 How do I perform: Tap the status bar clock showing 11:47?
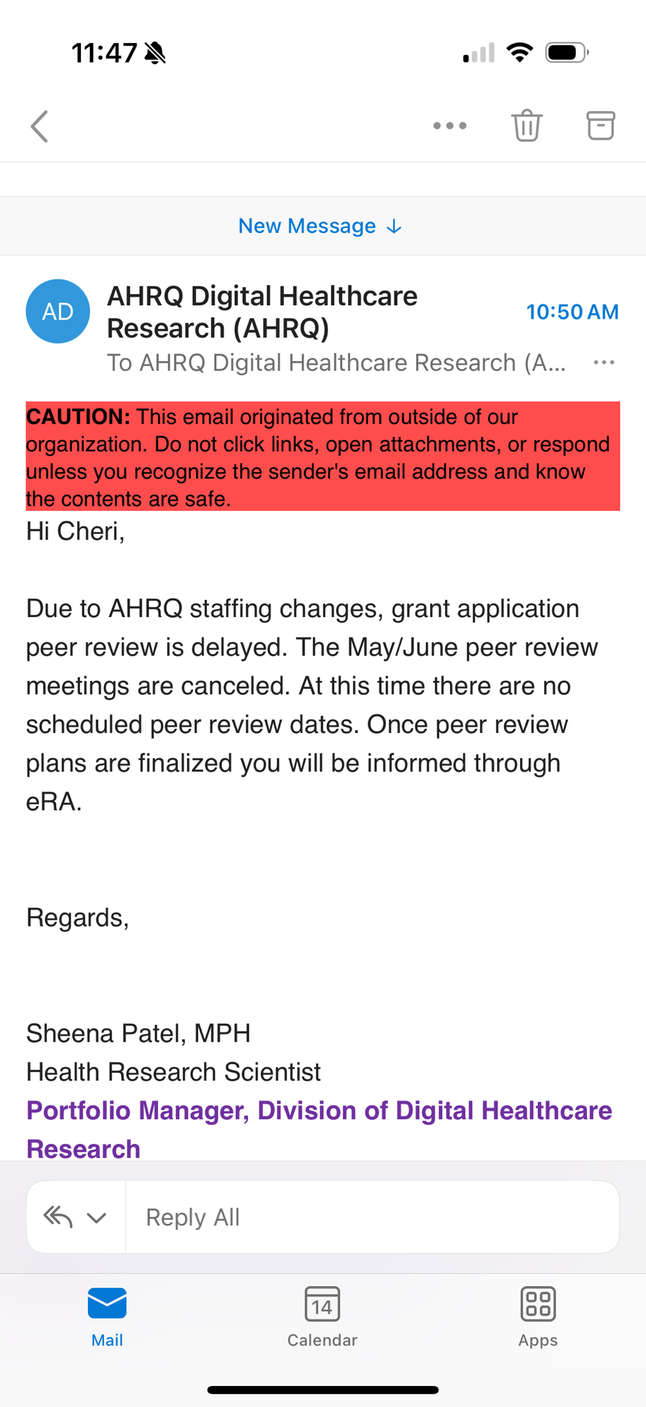pos(104,53)
